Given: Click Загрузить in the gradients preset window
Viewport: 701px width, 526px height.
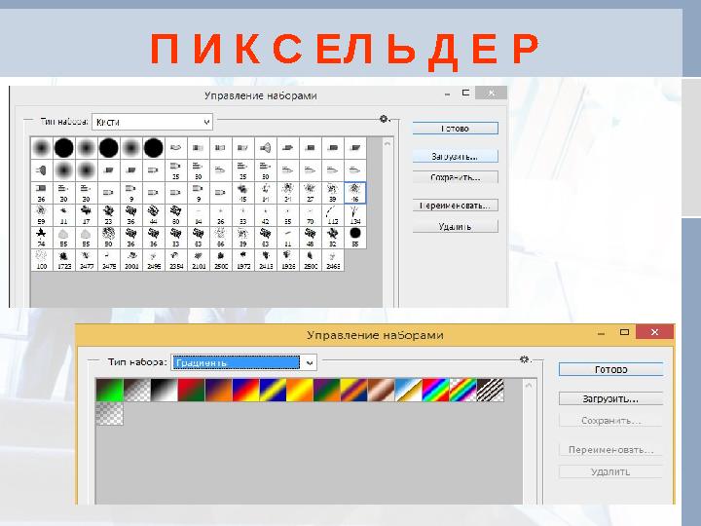Looking at the screenshot, I should (610, 398).
